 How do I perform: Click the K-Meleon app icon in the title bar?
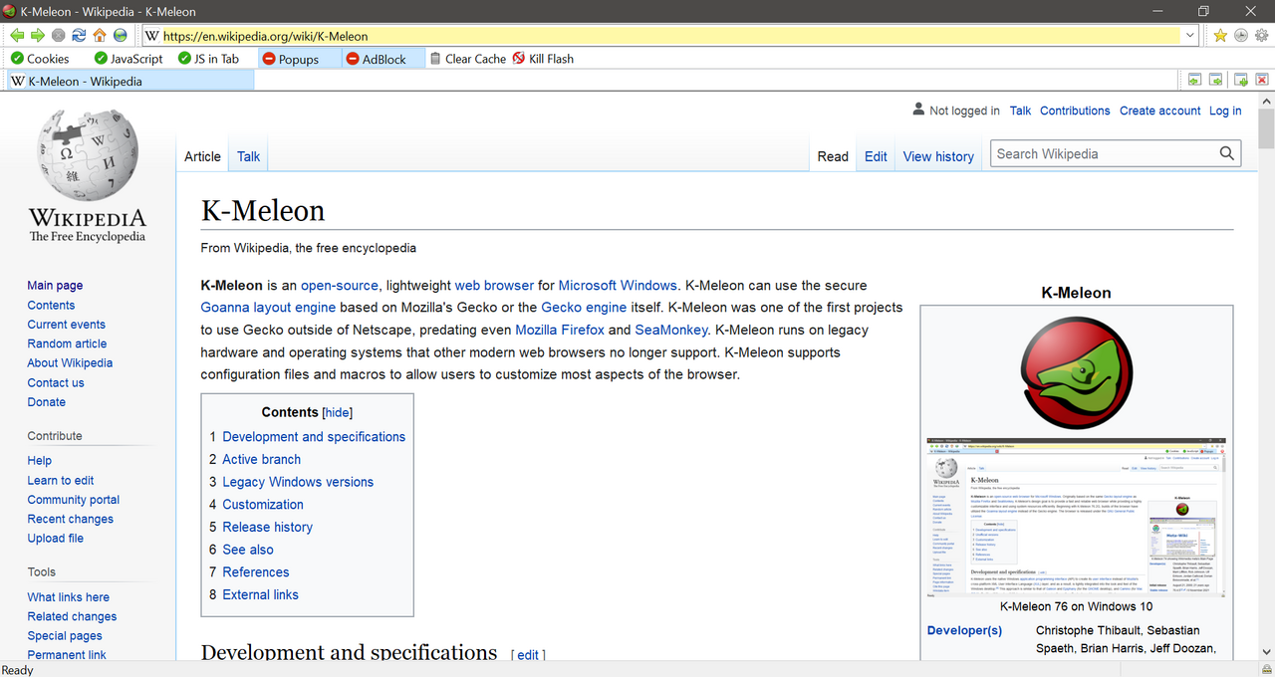[x=10, y=11]
